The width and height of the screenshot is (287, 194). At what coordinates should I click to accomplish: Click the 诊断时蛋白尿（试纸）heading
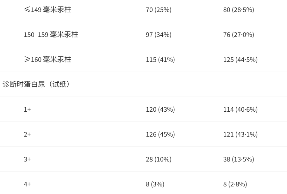click(x=36, y=84)
